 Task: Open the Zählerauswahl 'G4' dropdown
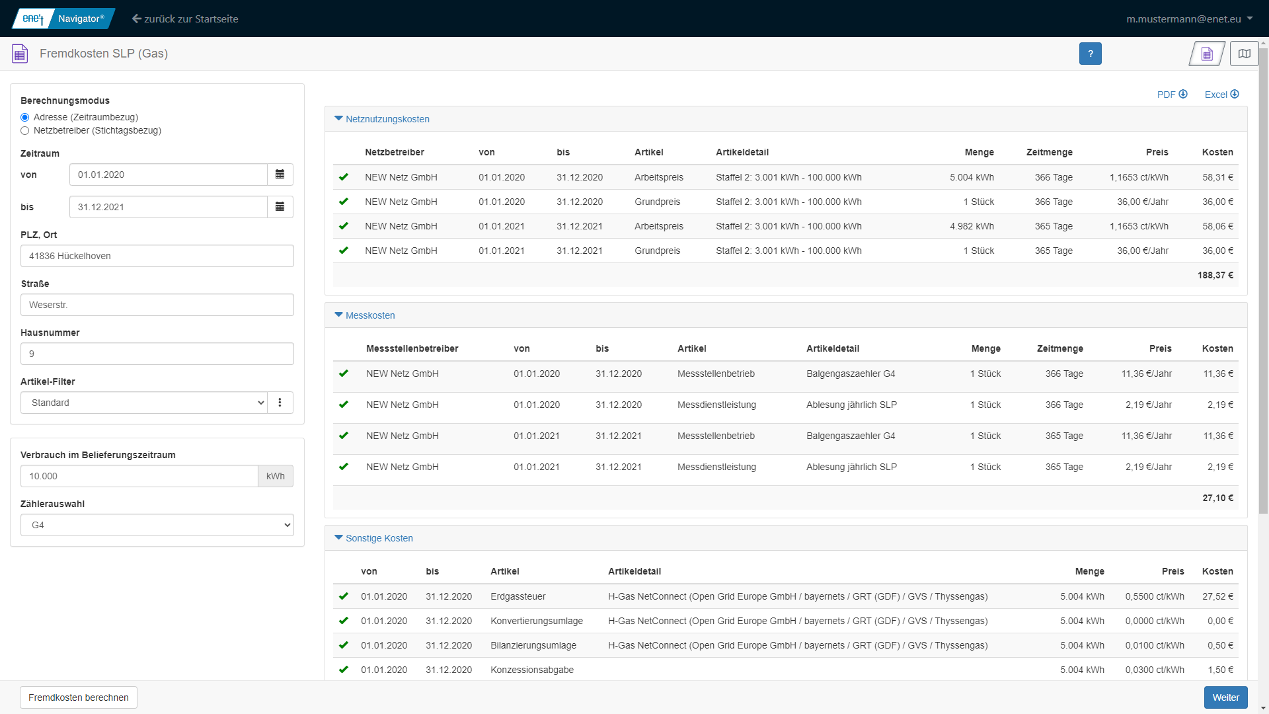click(x=157, y=525)
